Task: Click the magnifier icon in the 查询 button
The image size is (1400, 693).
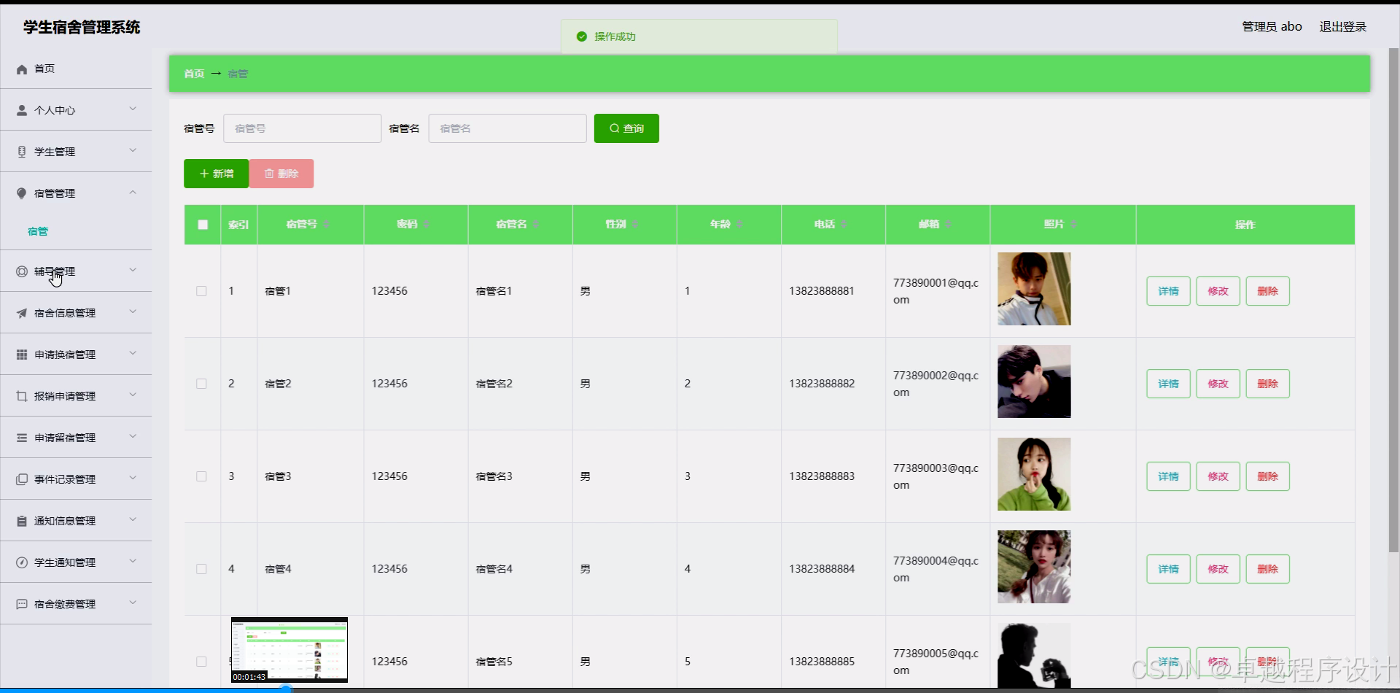Action: click(x=615, y=128)
